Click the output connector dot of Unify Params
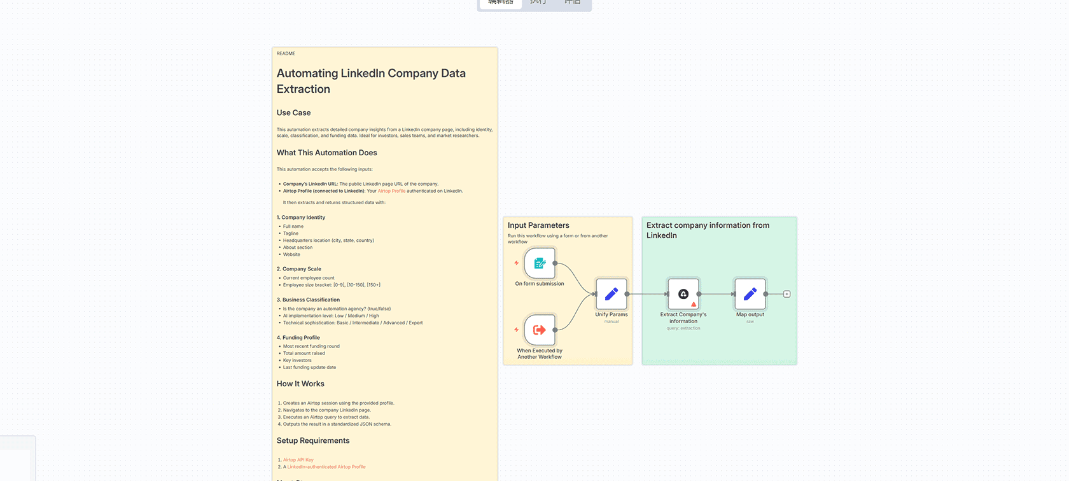Screen dimensions: 1069x481 [x=627, y=294]
